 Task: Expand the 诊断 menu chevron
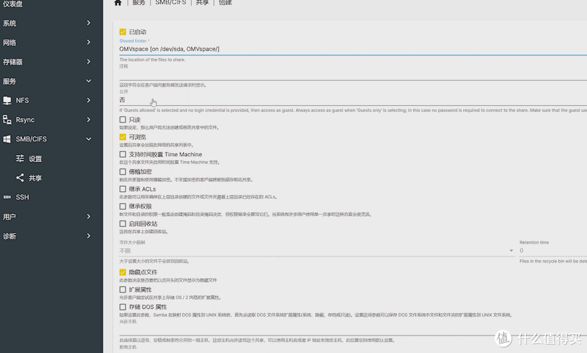[x=89, y=236]
